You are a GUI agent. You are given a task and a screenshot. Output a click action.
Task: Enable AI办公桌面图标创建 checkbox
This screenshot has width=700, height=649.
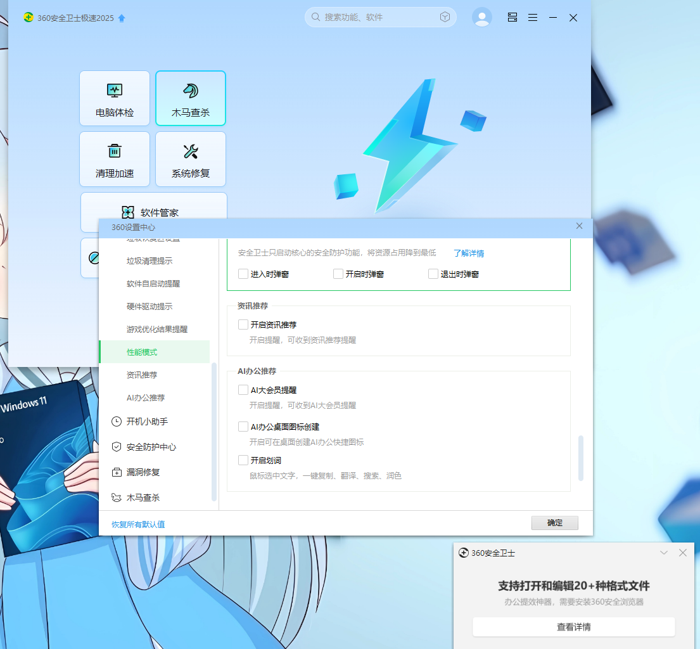[243, 427]
